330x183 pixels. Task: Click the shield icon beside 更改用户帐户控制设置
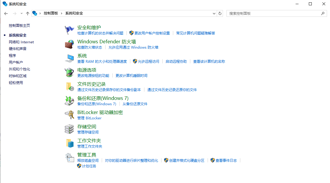(131, 33)
